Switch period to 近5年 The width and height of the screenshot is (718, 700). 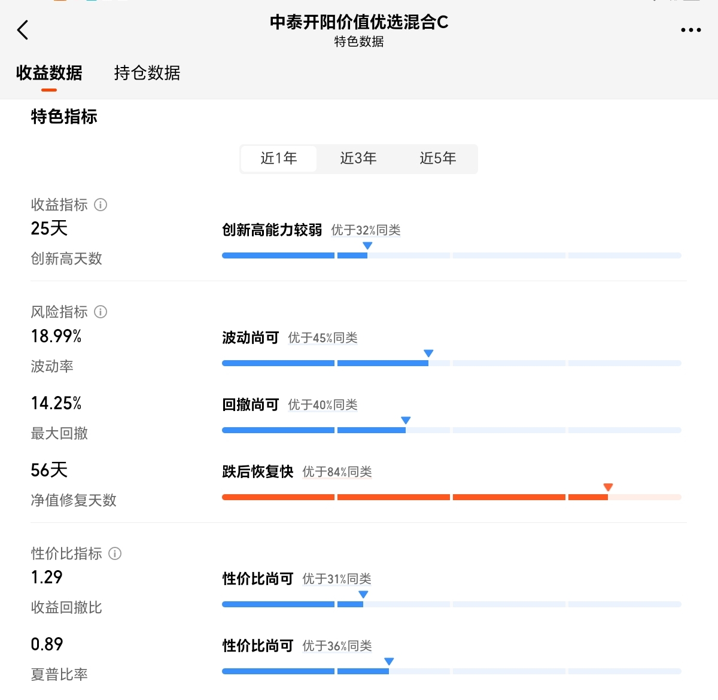438,159
